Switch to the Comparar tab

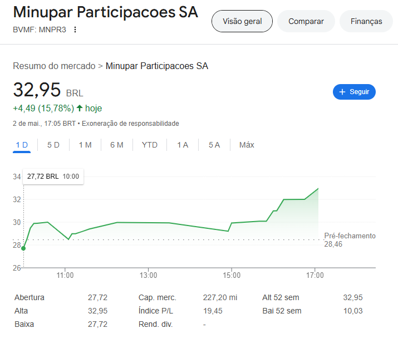tap(306, 21)
